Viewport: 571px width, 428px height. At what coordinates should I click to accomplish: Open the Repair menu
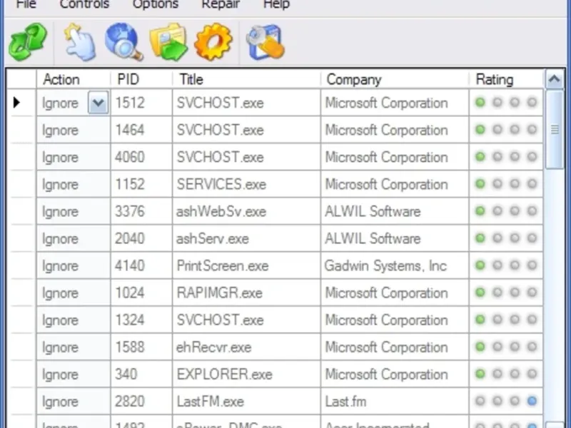(x=221, y=4)
